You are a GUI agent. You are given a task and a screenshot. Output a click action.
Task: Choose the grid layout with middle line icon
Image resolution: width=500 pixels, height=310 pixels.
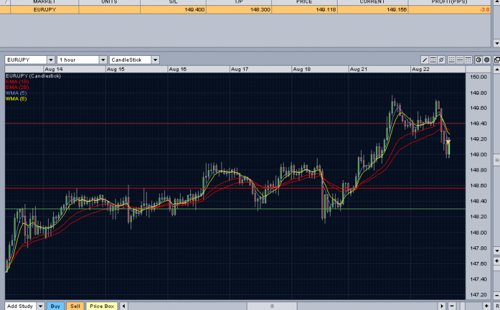[x=460, y=60]
